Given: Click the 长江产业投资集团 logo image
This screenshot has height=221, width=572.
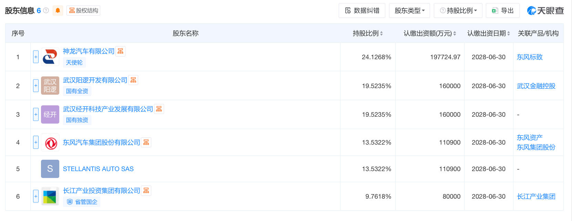Looking at the screenshot, I should coord(50,196).
